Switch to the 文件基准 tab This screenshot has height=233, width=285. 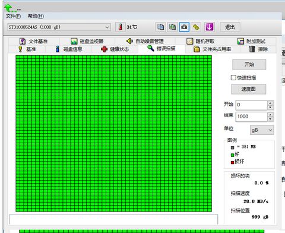[34, 41]
